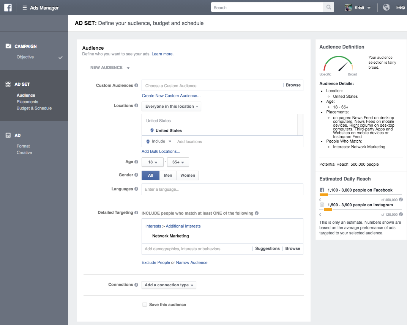407x325 pixels.
Task: Click the Campaign folder icon in sidebar
Action: [8, 46]
